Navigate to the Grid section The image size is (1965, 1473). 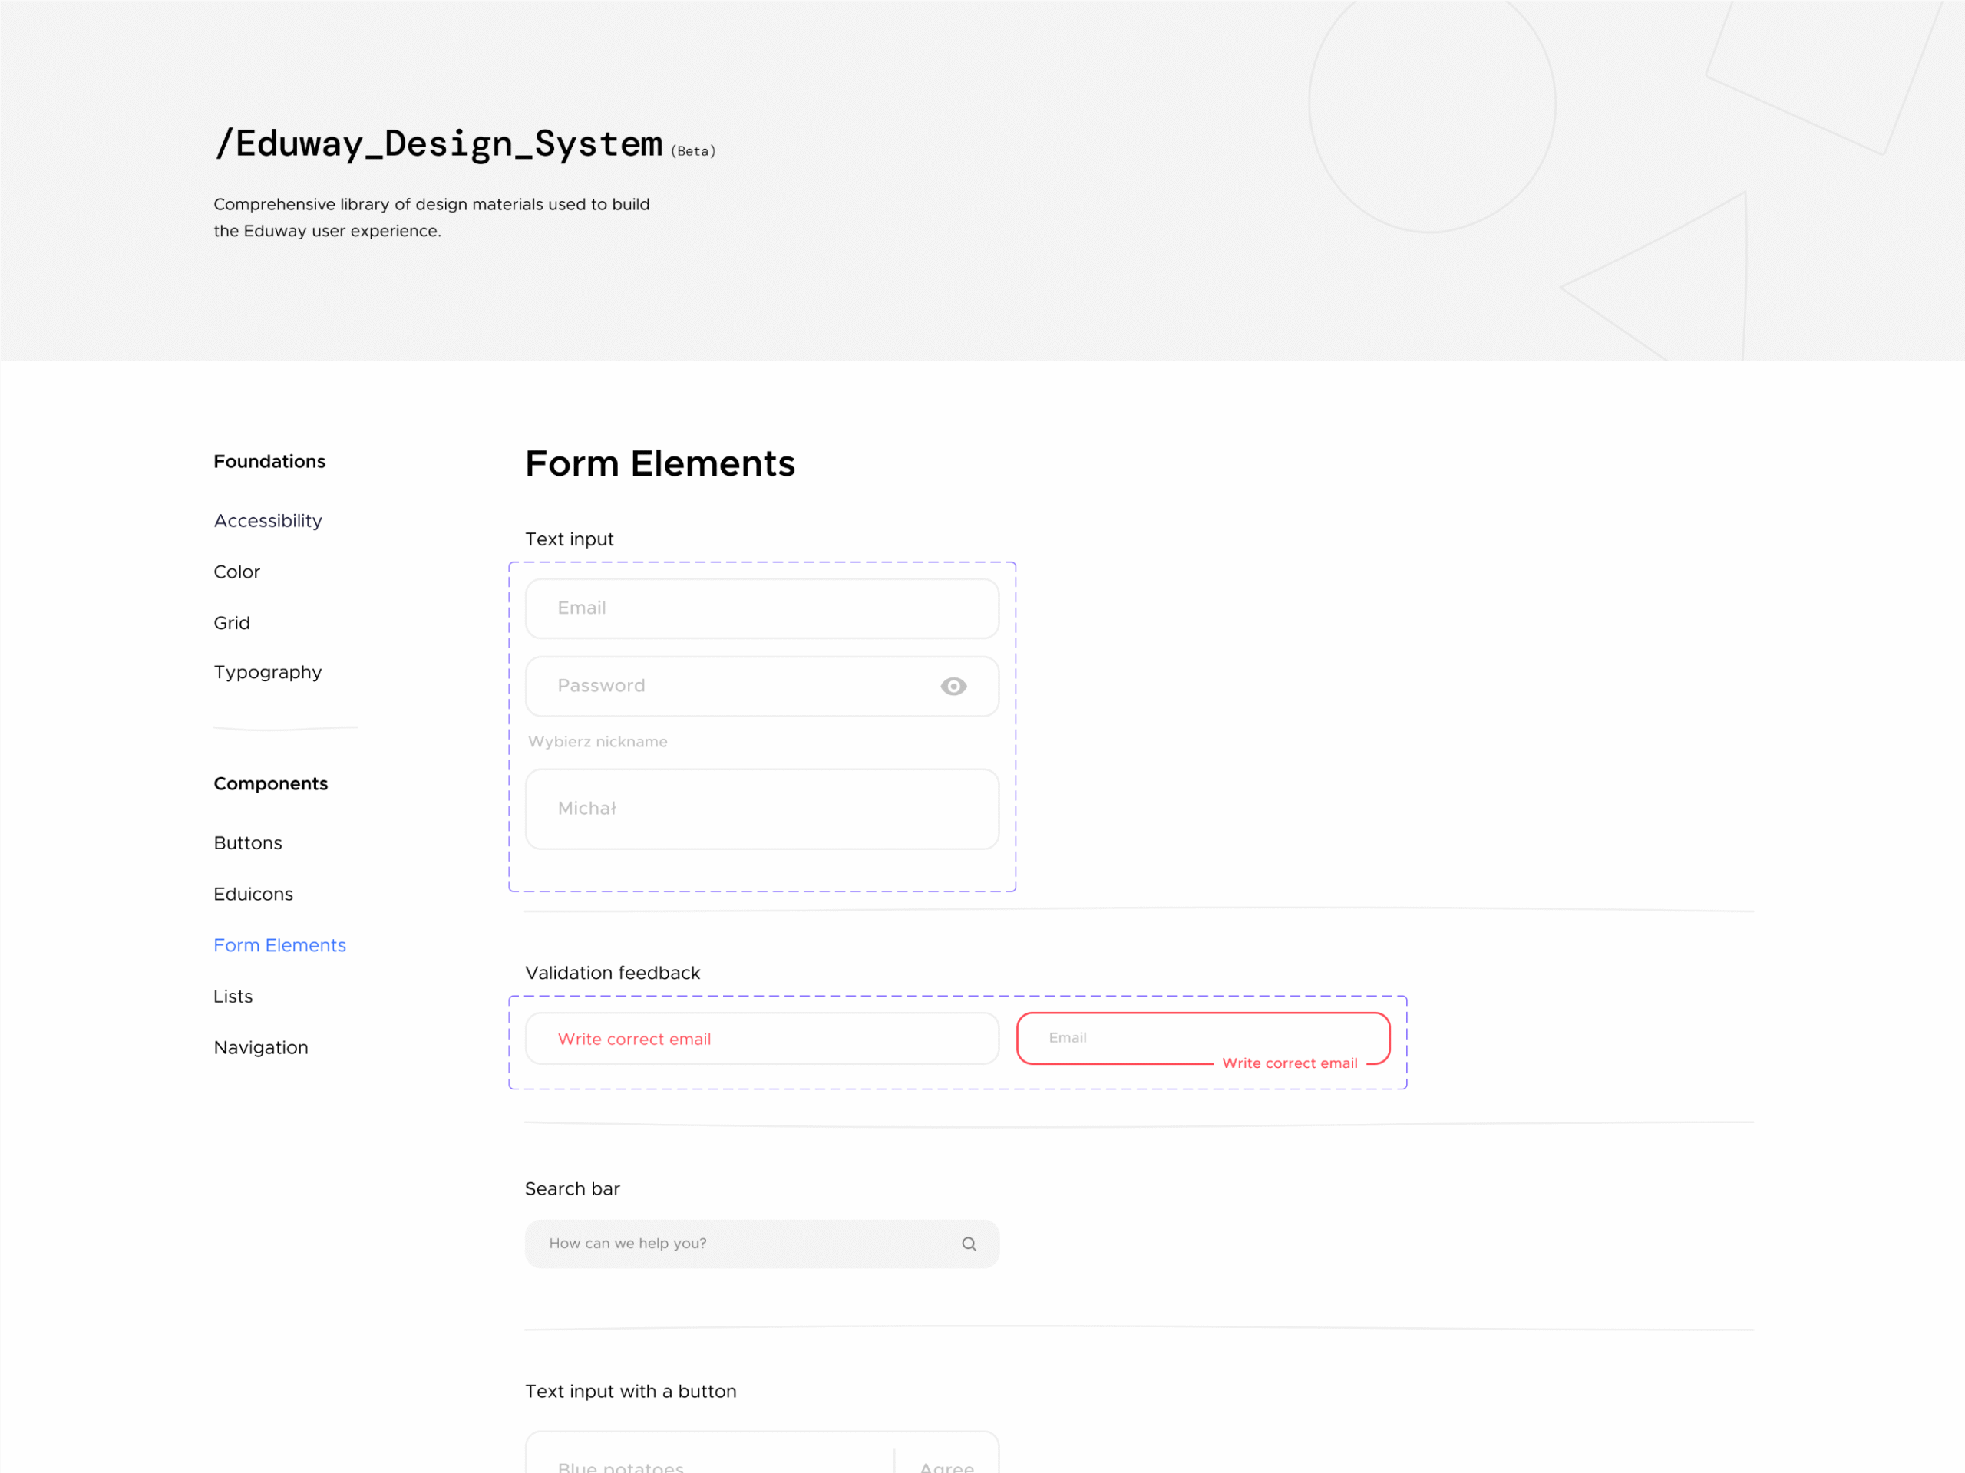[x=232, y=622]
